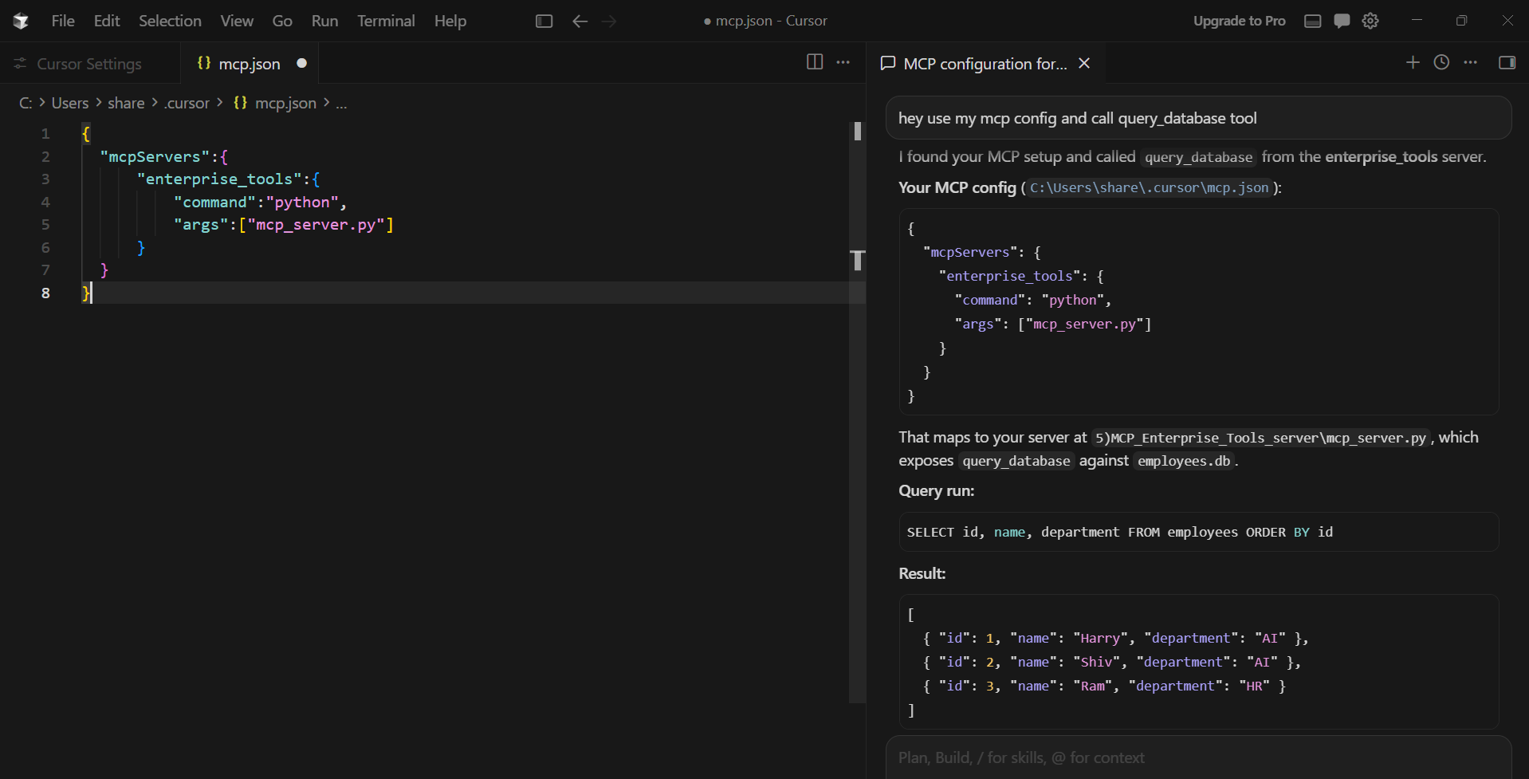Click "enterprise_tools" key in the editor

(x=219, y=179)
